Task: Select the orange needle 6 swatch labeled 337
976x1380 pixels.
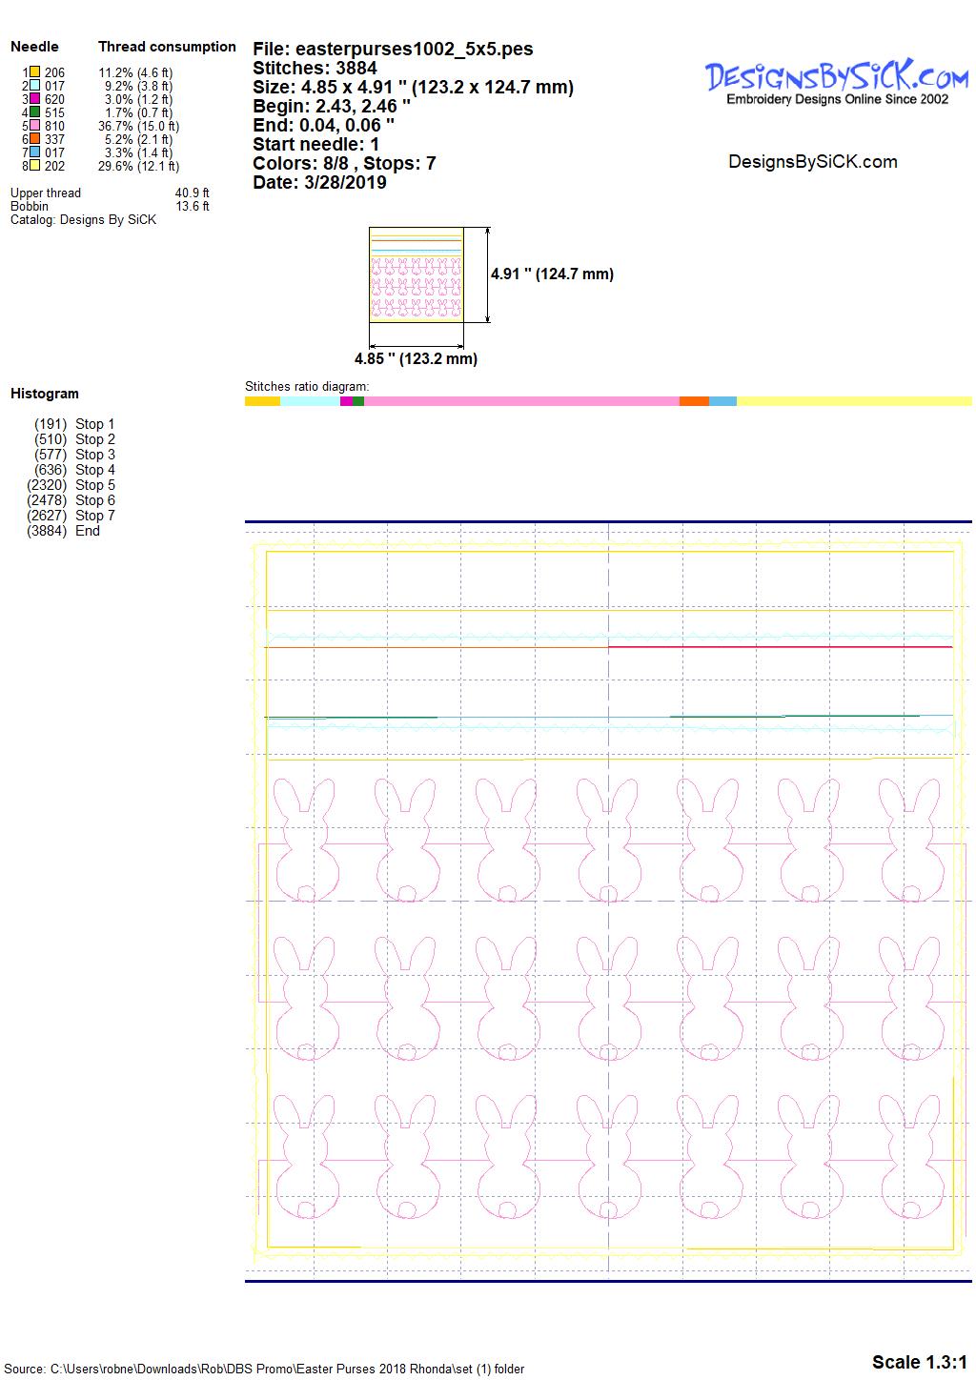Action: tap(34, 139)
